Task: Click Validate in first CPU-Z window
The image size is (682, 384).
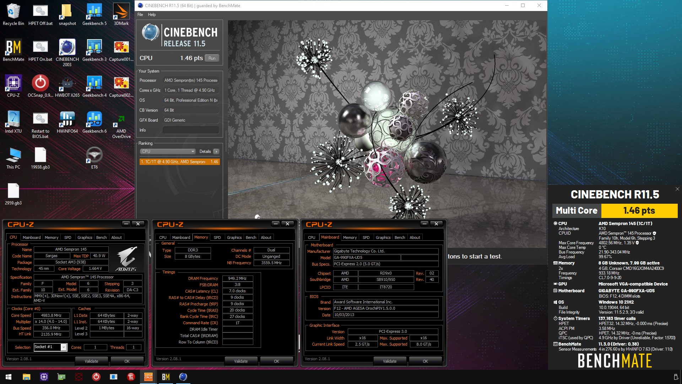Action: tap(91, 361)
